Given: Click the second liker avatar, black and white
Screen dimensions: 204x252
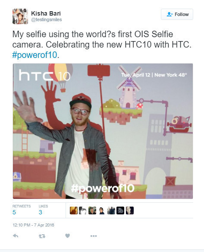Looking at the screenshot, I should [x=83, y=211].
